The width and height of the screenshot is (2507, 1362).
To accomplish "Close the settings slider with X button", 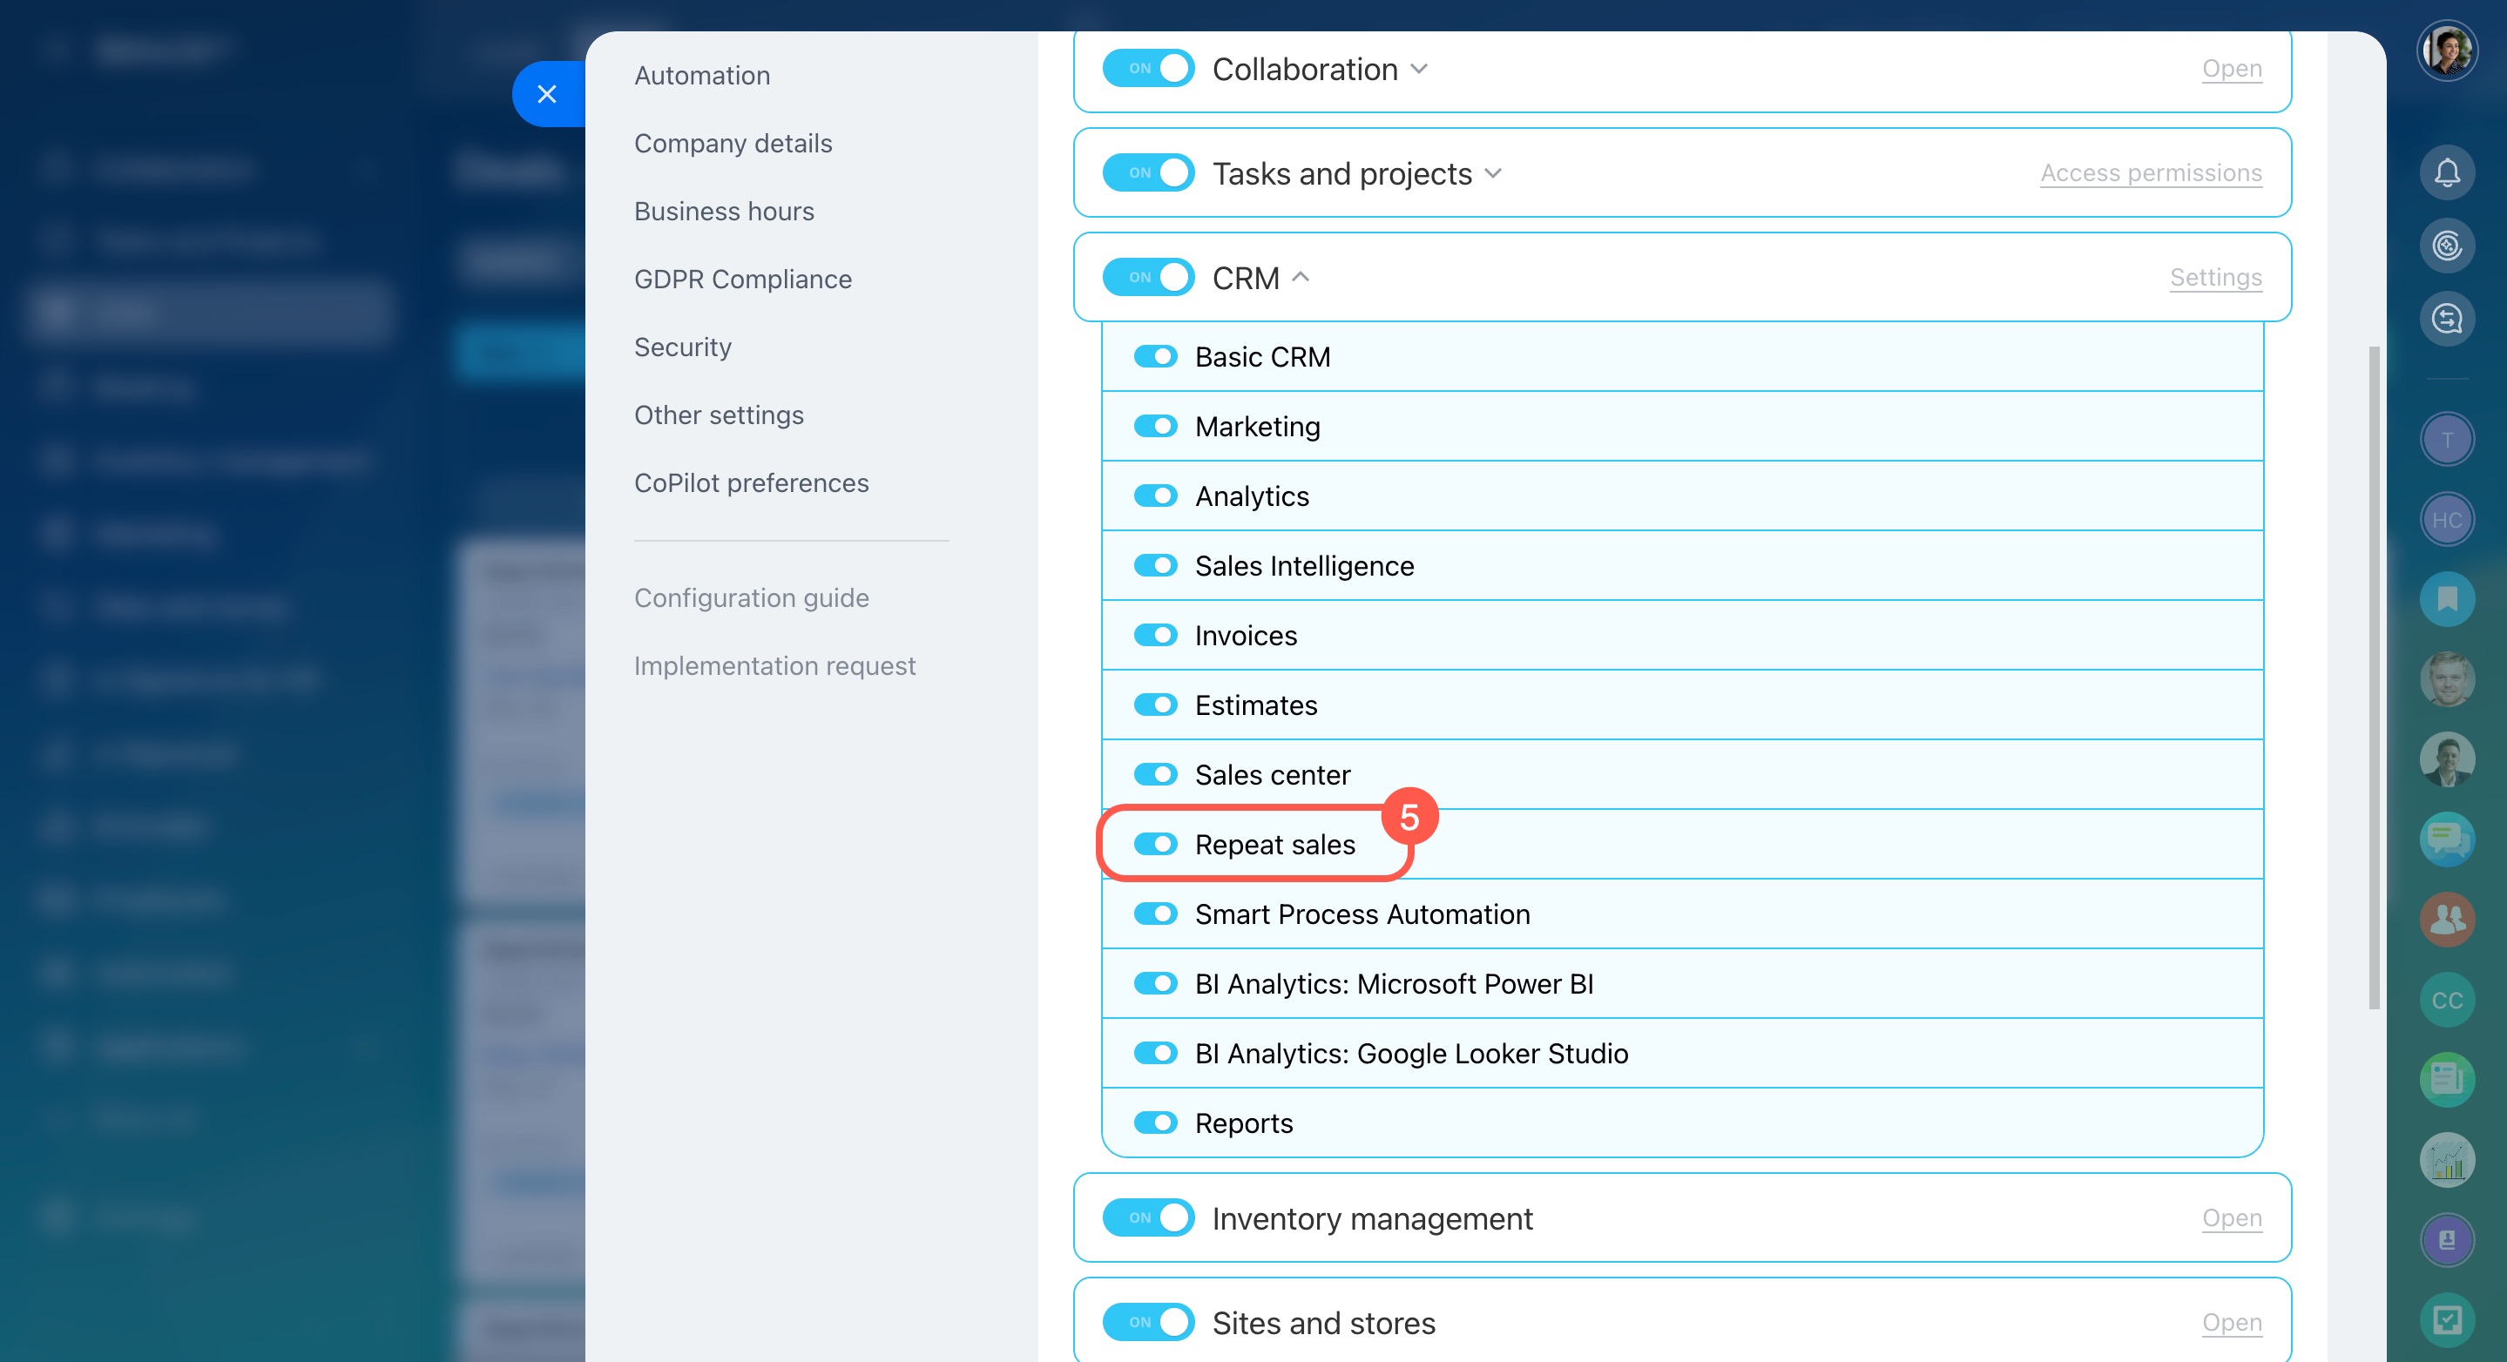I will point(547,93).
